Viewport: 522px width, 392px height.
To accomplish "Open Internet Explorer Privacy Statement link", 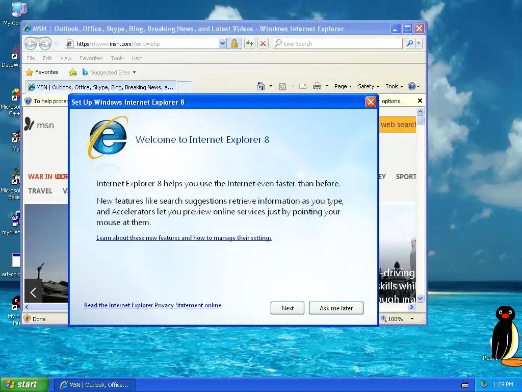I will (x=152, y=305).
